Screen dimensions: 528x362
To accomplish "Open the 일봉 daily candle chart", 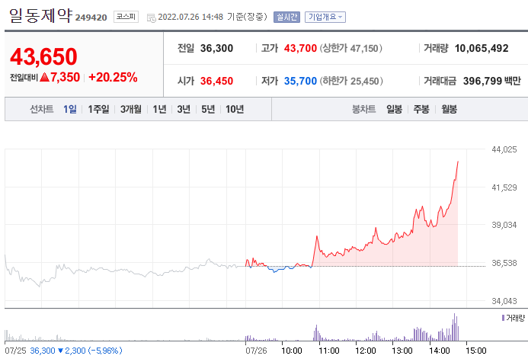I will tap(395, 109).
